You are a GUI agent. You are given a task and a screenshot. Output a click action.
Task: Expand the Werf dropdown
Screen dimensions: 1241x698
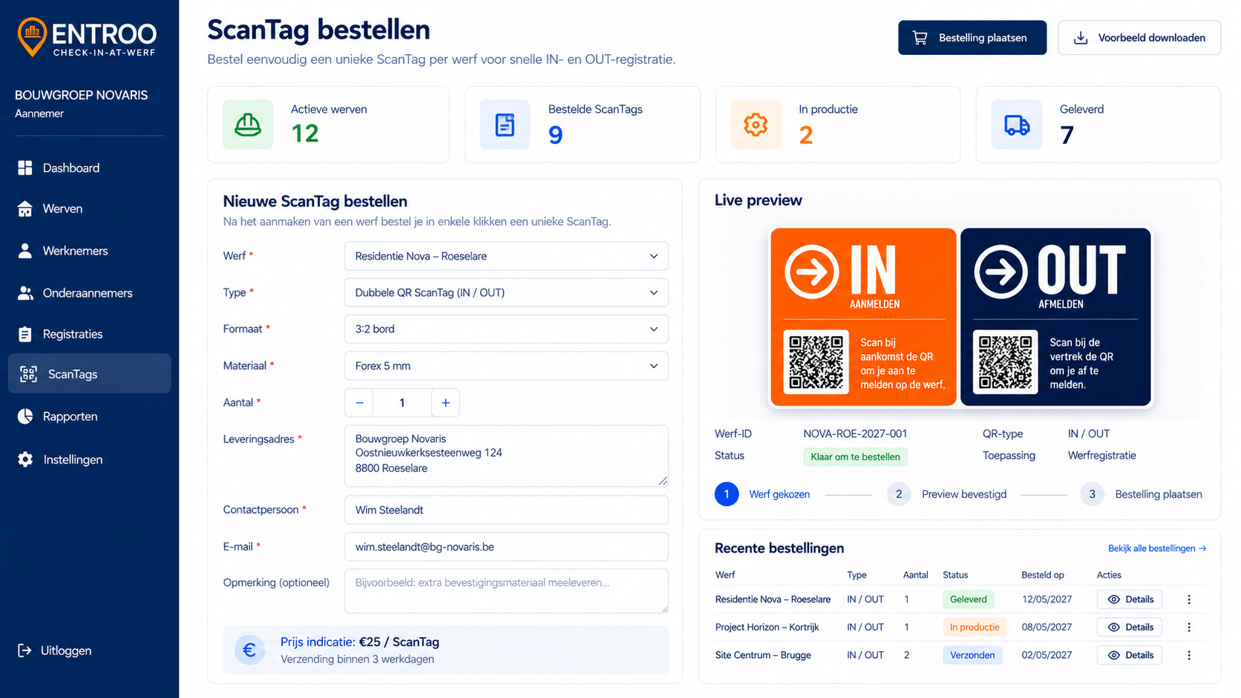click(506, 256)
